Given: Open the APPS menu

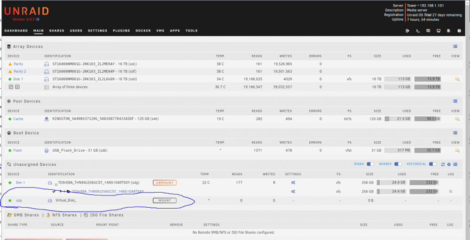Looking at the screenshot, I should coord(175,31).
